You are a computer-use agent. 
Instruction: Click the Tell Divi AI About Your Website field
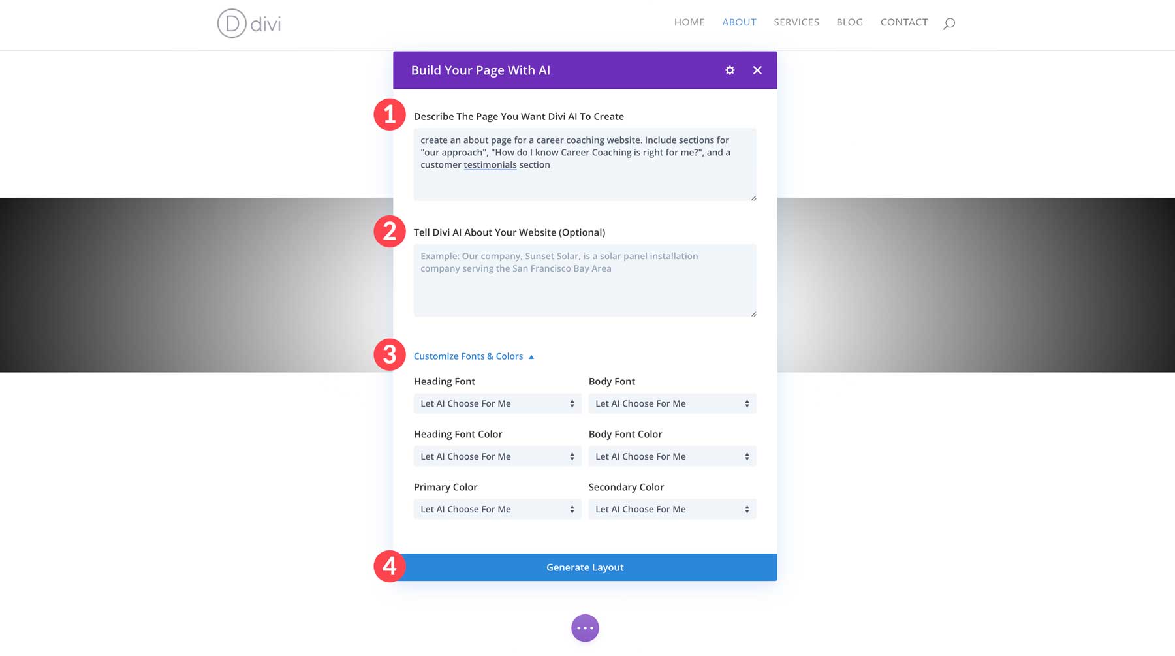(x=585, y=279)
